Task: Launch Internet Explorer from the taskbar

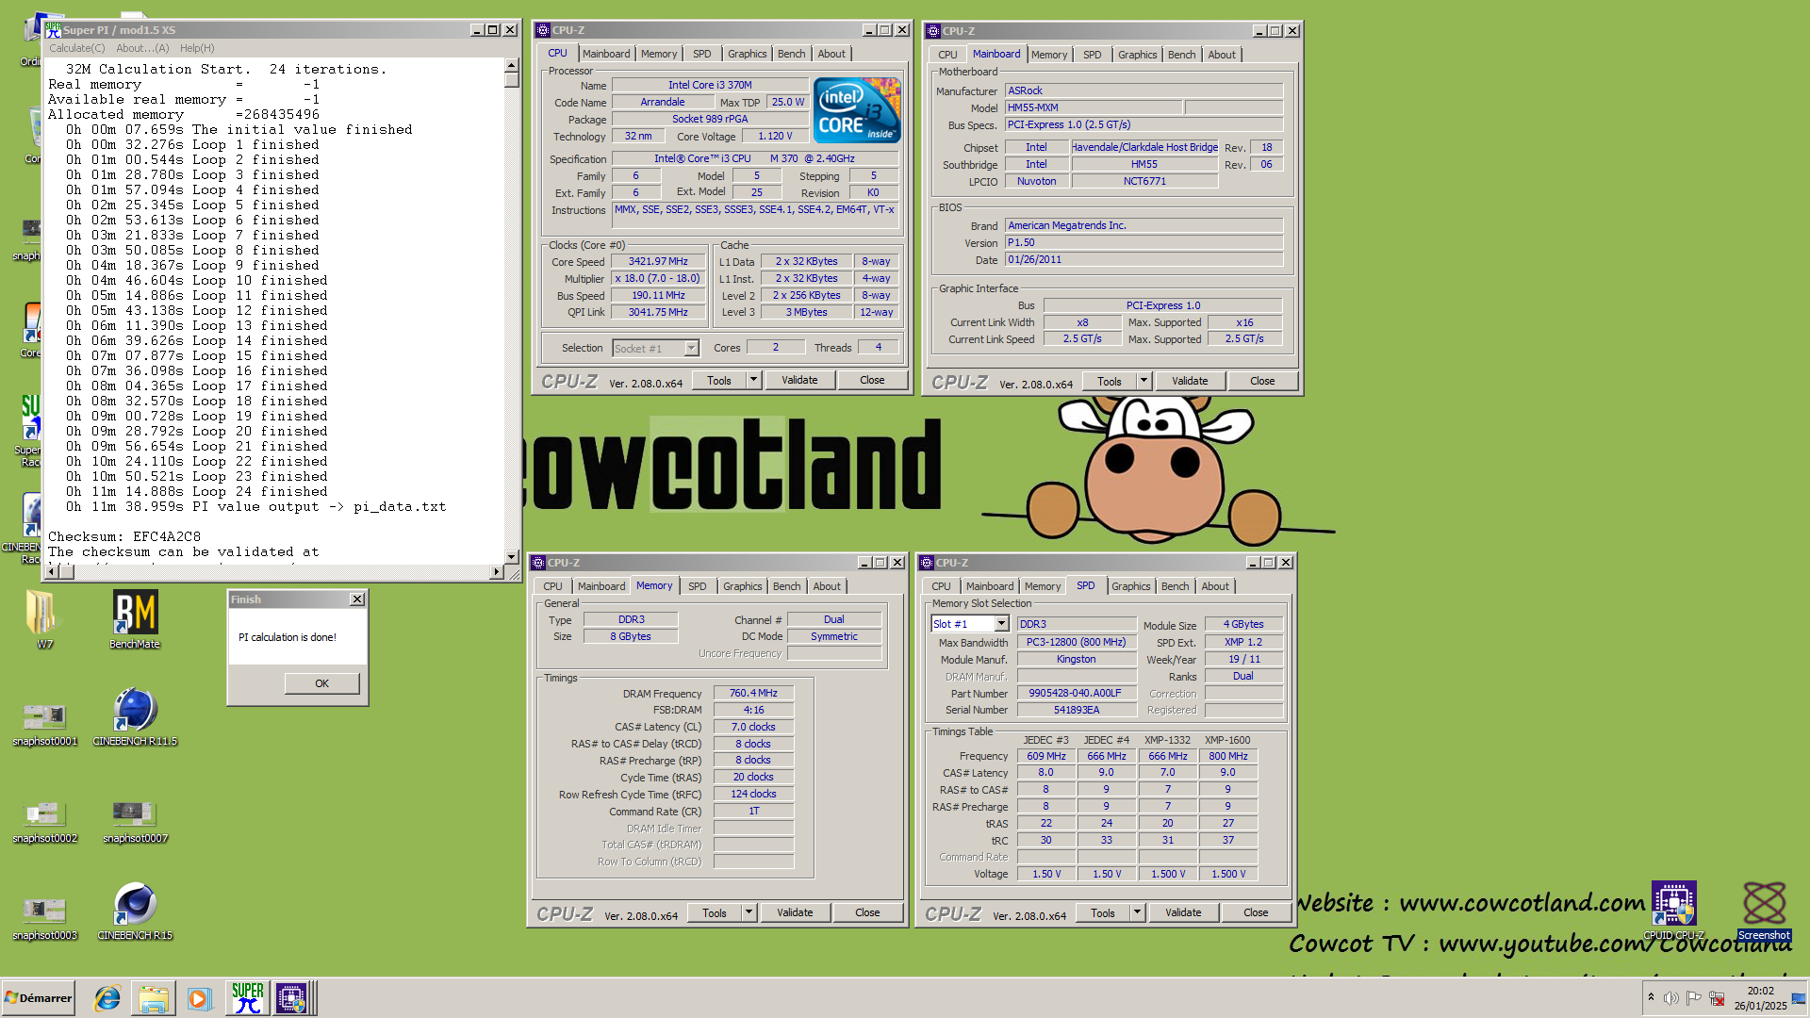Action: tap(107, 998)
